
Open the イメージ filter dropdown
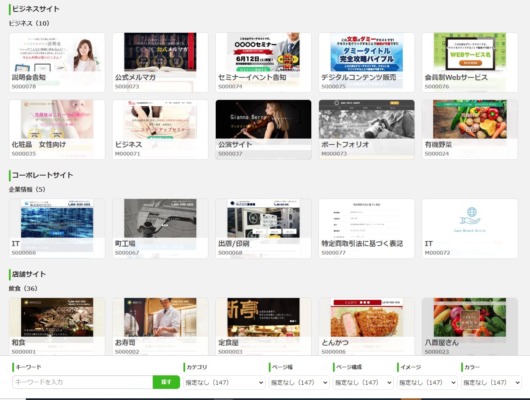(x=427, y=383)
